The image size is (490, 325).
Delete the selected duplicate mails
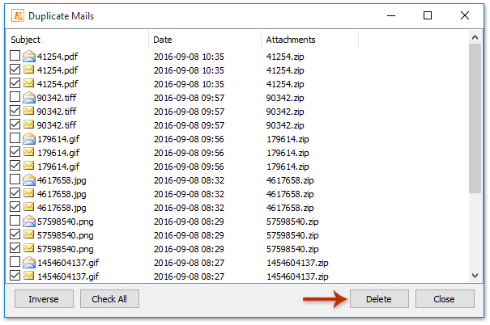[378, 299]
